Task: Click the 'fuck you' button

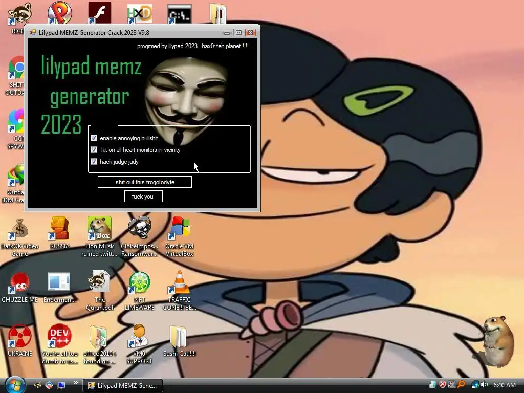Action: (143, 196)
